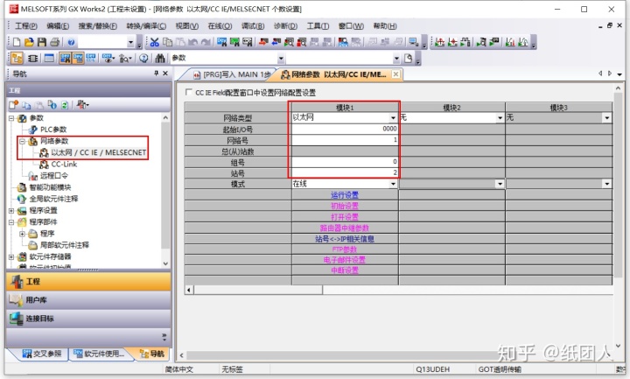Select the CC-Link tree item
The height and width of the screenshot is (379, 630).
click(64, 165)
